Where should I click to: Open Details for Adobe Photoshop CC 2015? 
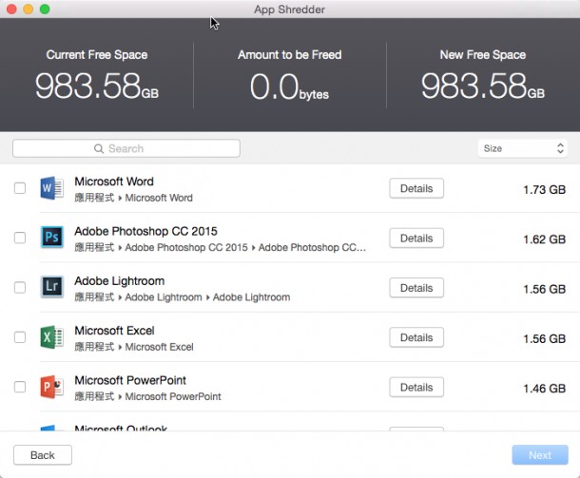point(416,238)
